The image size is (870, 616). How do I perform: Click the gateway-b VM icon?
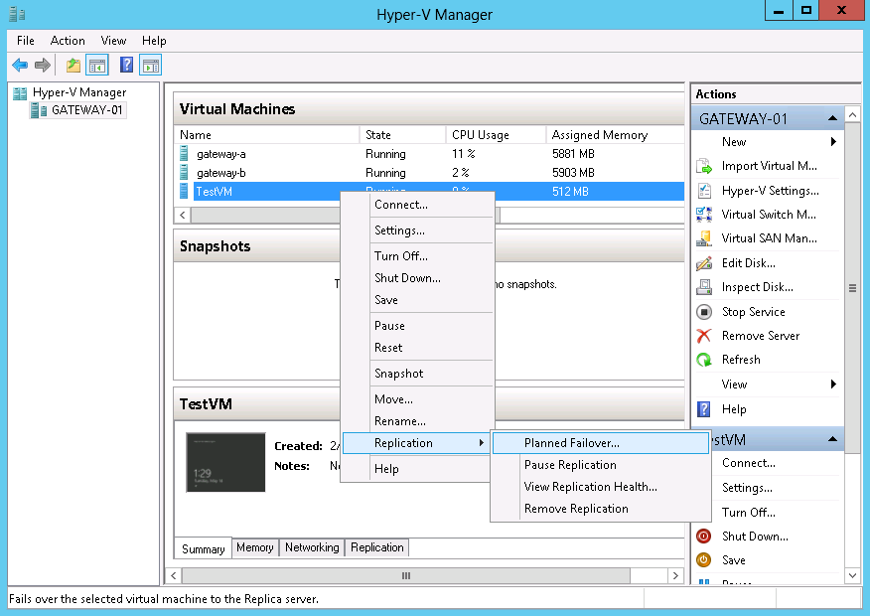coord(184,172)
